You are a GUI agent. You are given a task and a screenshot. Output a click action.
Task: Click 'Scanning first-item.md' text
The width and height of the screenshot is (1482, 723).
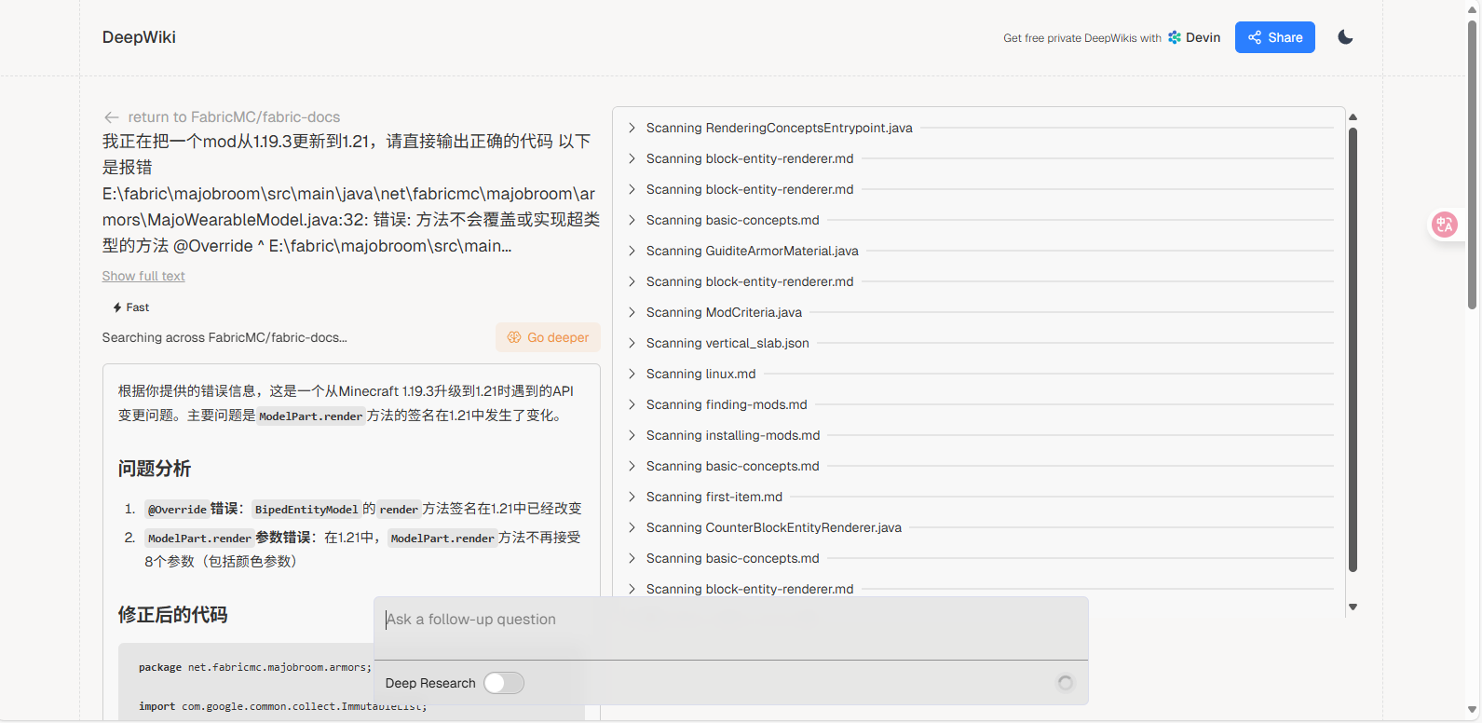click(714, 497)
